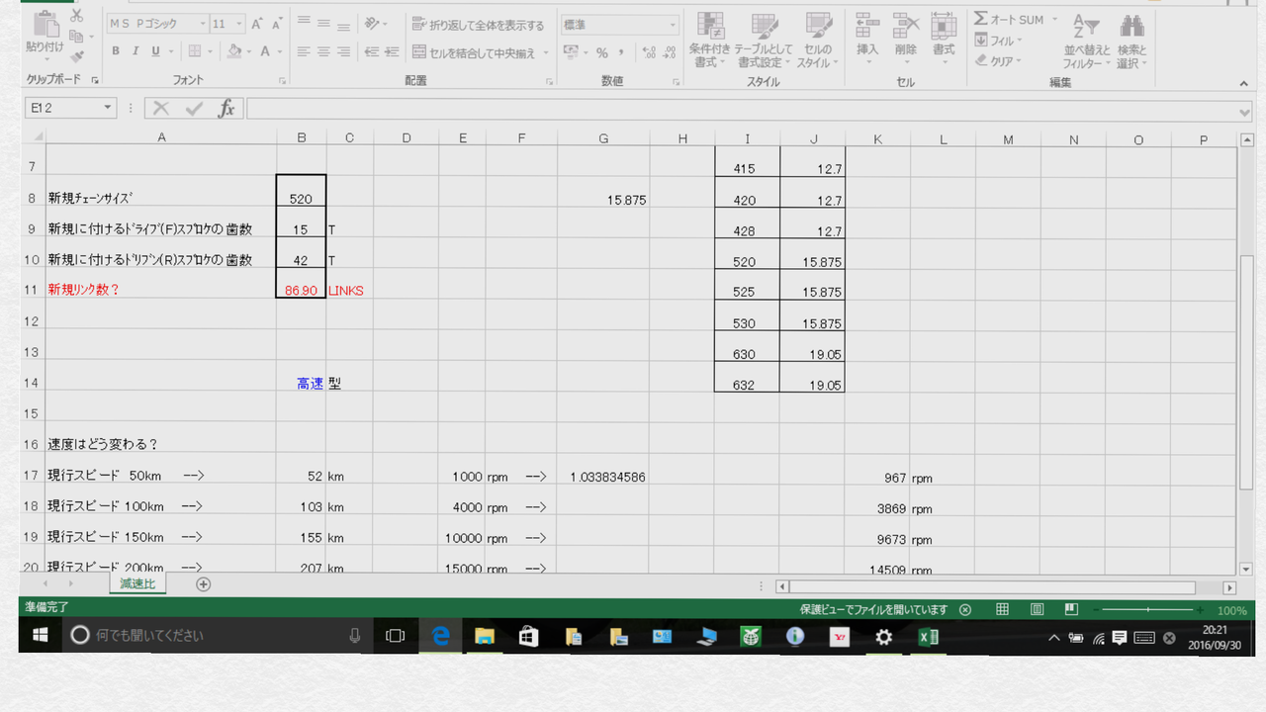Image resolution: width=1266 pixels, height=712 pixels.
Task: Click the 削除 delete cells button
Action: 905,41
